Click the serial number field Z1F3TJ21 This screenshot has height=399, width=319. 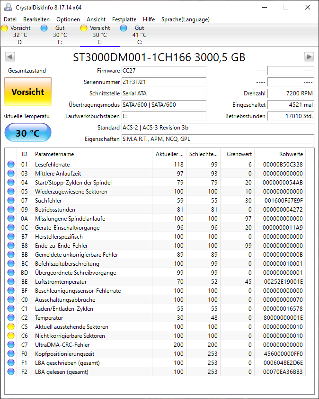(164, 82)
